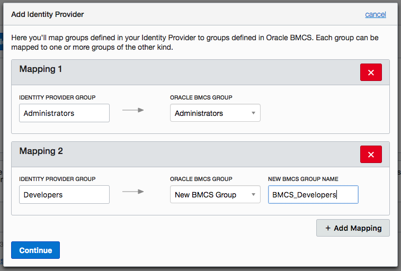Screen dimensions: 401x271
Task: Cancel the Add Identity Provider dialog
Action: coord(376,14)
